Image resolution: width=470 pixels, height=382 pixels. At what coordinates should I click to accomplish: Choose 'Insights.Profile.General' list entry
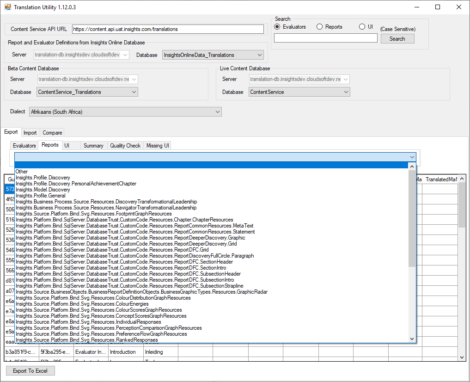point(211,196)
